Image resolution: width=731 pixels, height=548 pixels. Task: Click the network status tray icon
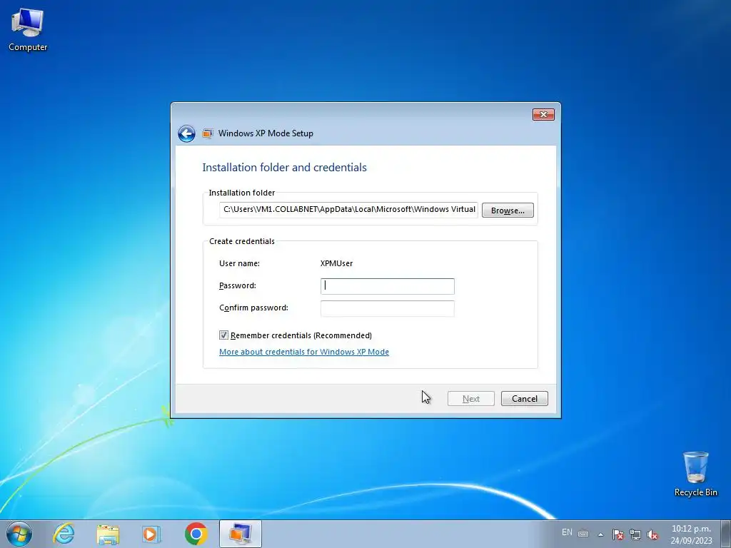tap(635, 534)
